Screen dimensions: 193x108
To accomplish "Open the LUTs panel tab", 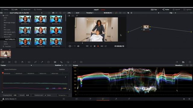I will [14, 10].
